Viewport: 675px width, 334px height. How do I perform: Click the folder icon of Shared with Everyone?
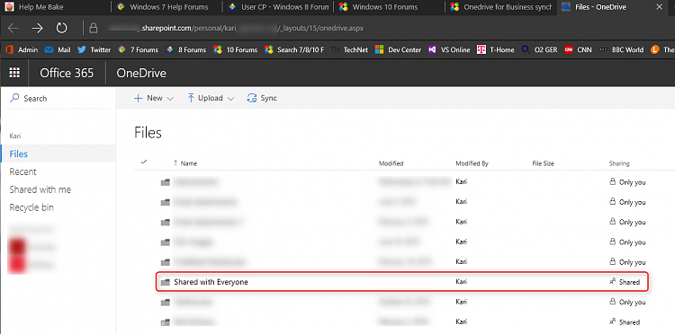(165, 283)
